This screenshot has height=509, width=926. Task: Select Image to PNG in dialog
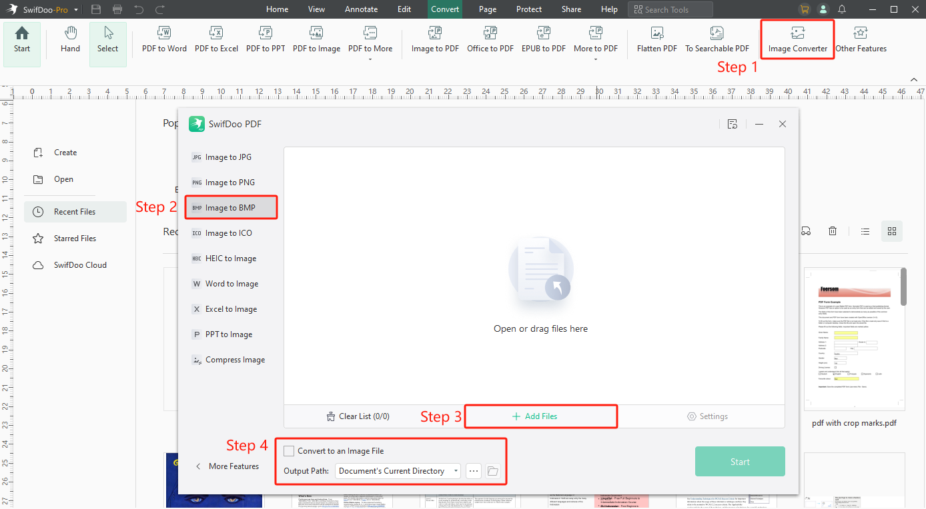pyautogui.click(x=231, y=183)
